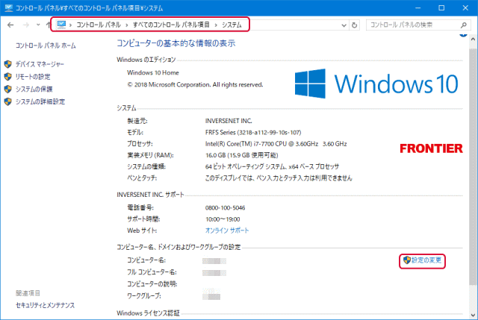The height and width of the screenshot is (320, 478).
Task: Expand chevron before システム breadcrumb
Action: coord(216,25)
